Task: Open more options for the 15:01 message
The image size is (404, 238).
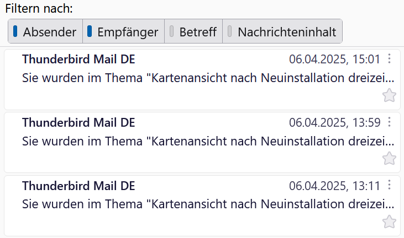Action: click(x=390, y=59)
